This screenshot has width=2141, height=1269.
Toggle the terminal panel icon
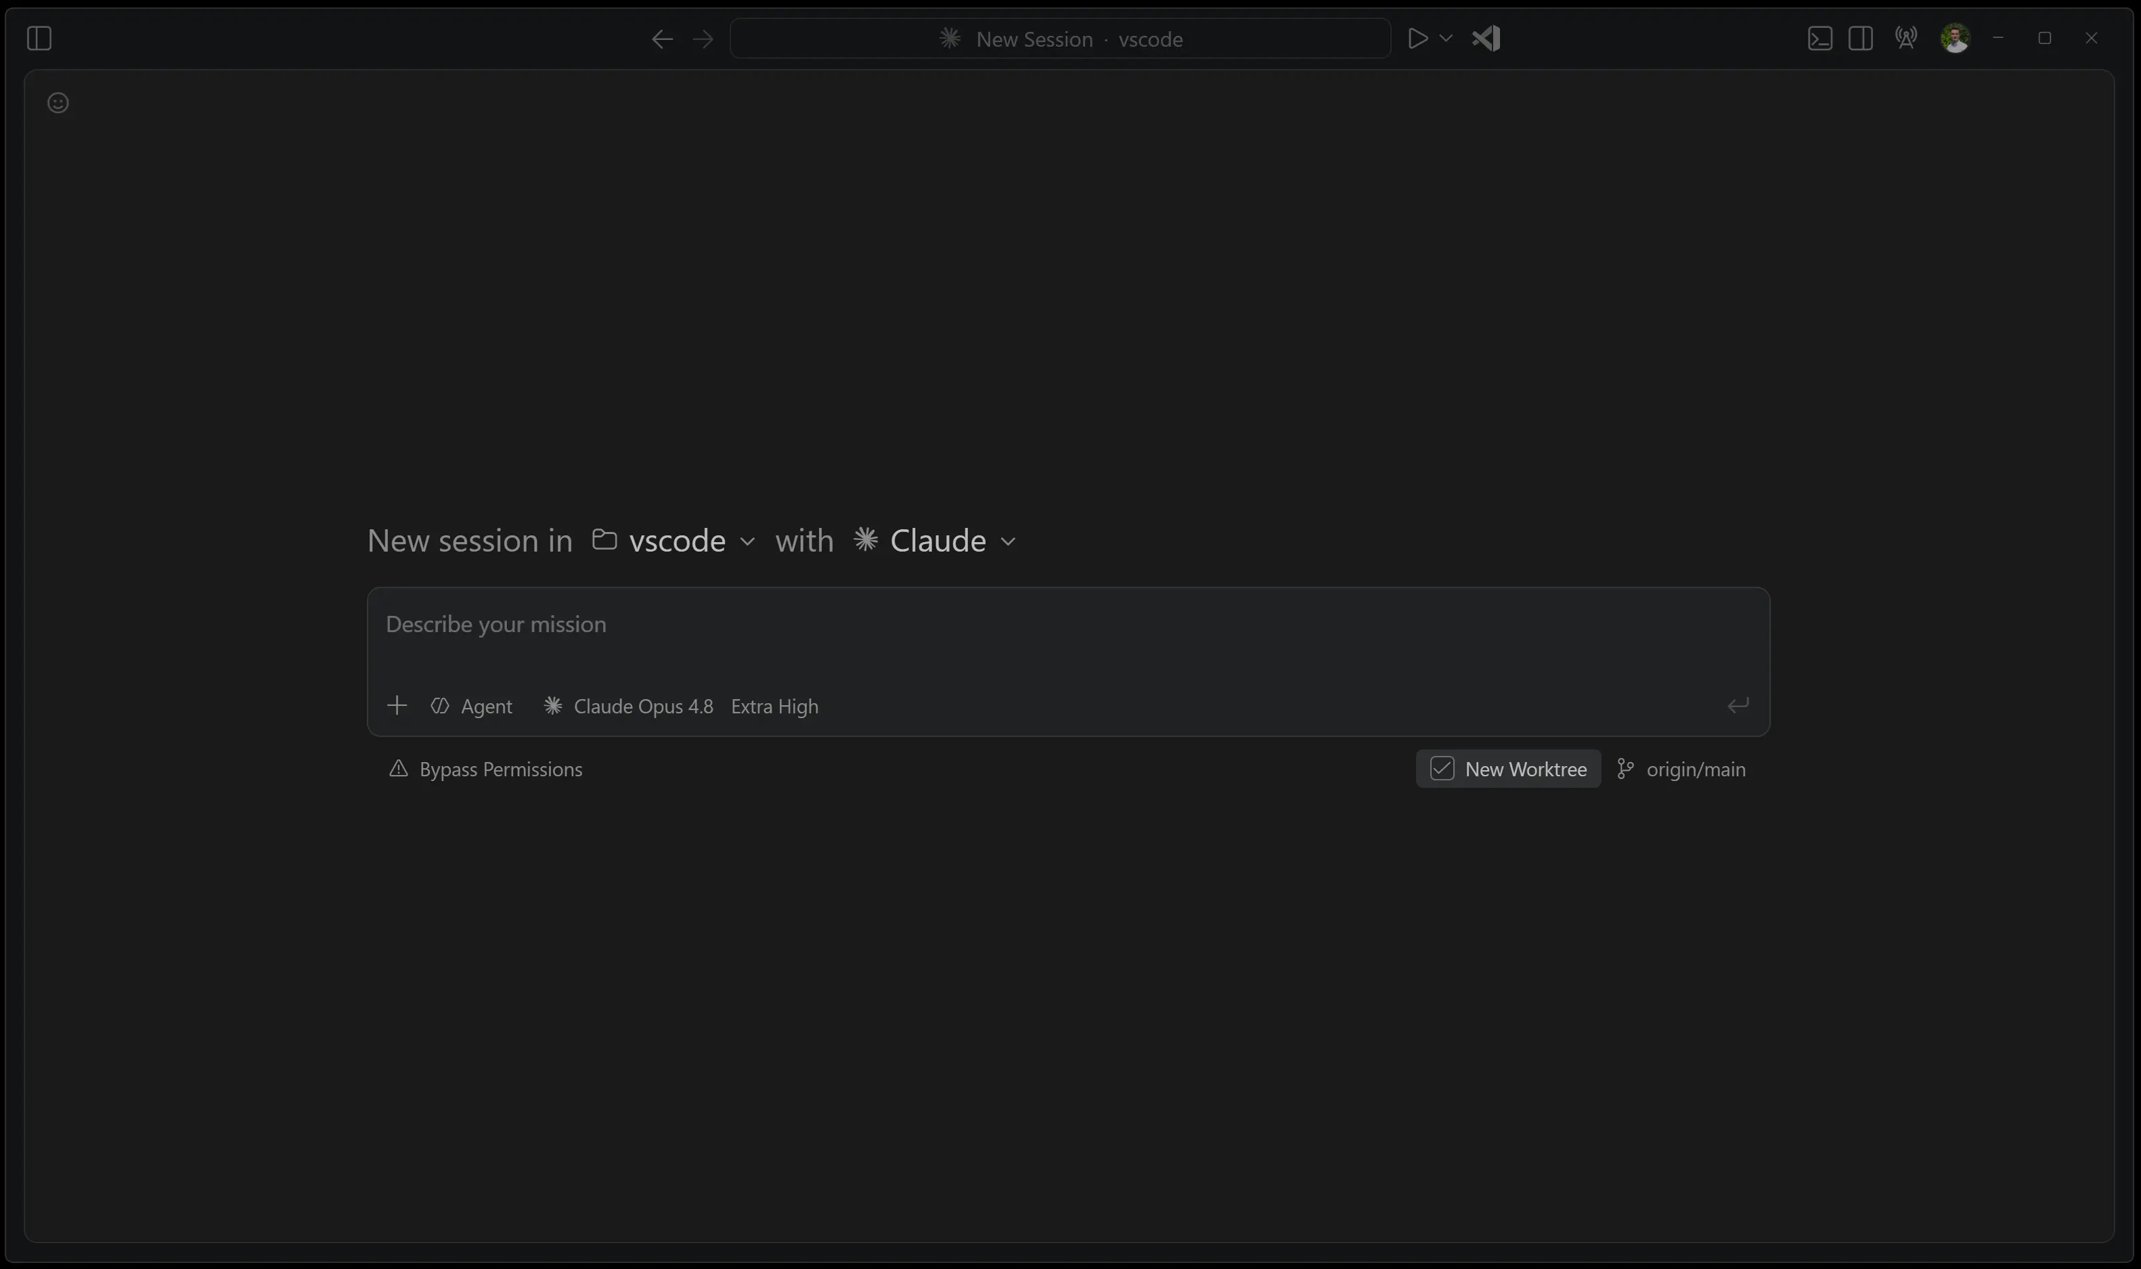(x=1819, y=39)
